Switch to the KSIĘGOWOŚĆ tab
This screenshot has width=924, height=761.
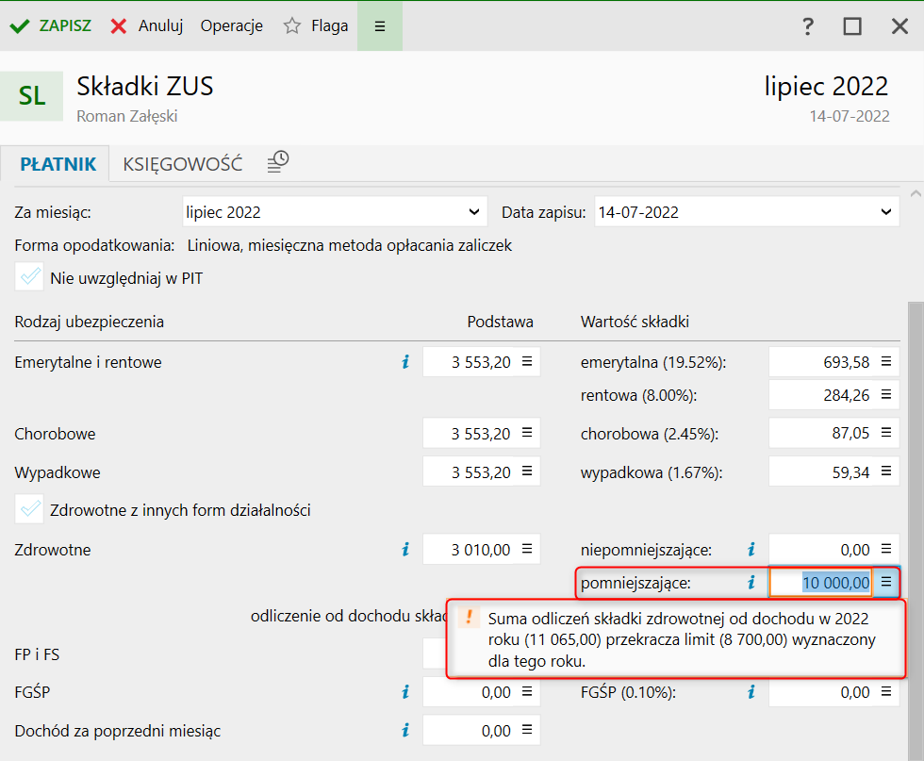(x=183, y=164)
